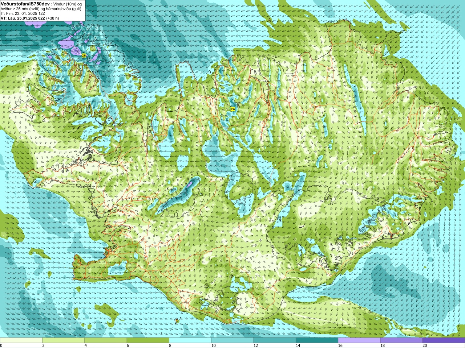Click the yellow 26 gust marker
The height and width of the screenshot is (348, 465).
pyautogui.click(x=233, y=109)
